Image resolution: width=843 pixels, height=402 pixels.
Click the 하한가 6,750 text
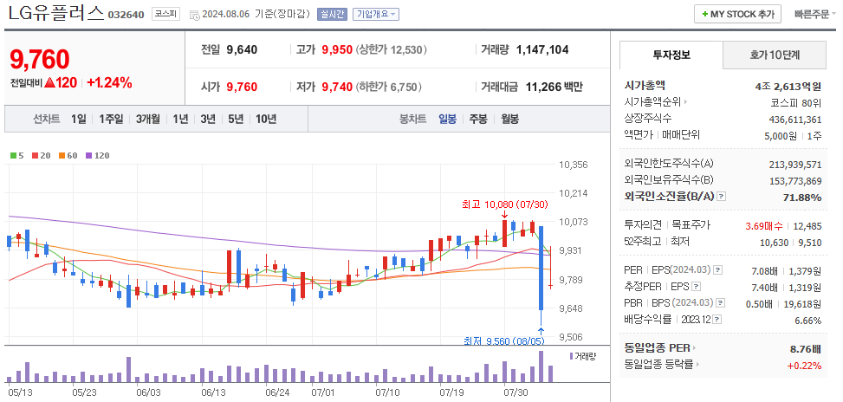click(x=388, y=87)
